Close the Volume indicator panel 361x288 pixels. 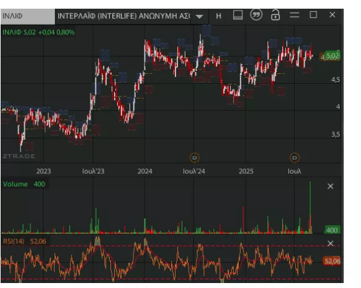(331, 186)
